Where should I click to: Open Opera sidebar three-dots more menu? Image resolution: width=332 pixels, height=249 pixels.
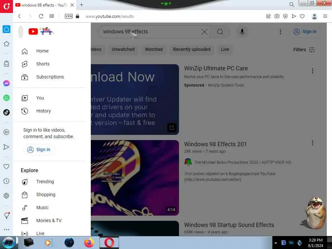click(6, 230)
